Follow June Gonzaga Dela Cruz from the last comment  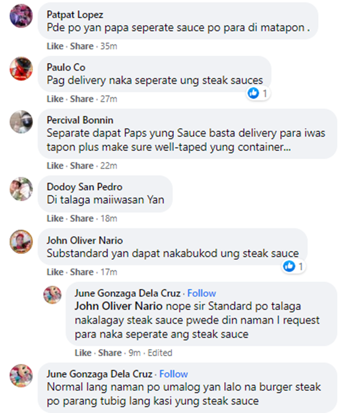[x=174, y=374]
